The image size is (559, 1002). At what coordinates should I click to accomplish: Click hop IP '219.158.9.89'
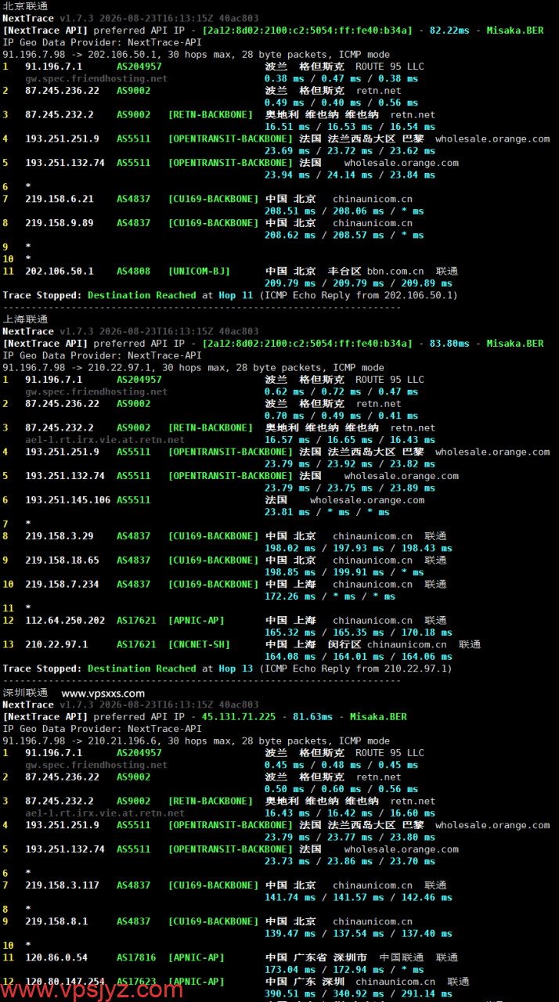tap(59, 223)
